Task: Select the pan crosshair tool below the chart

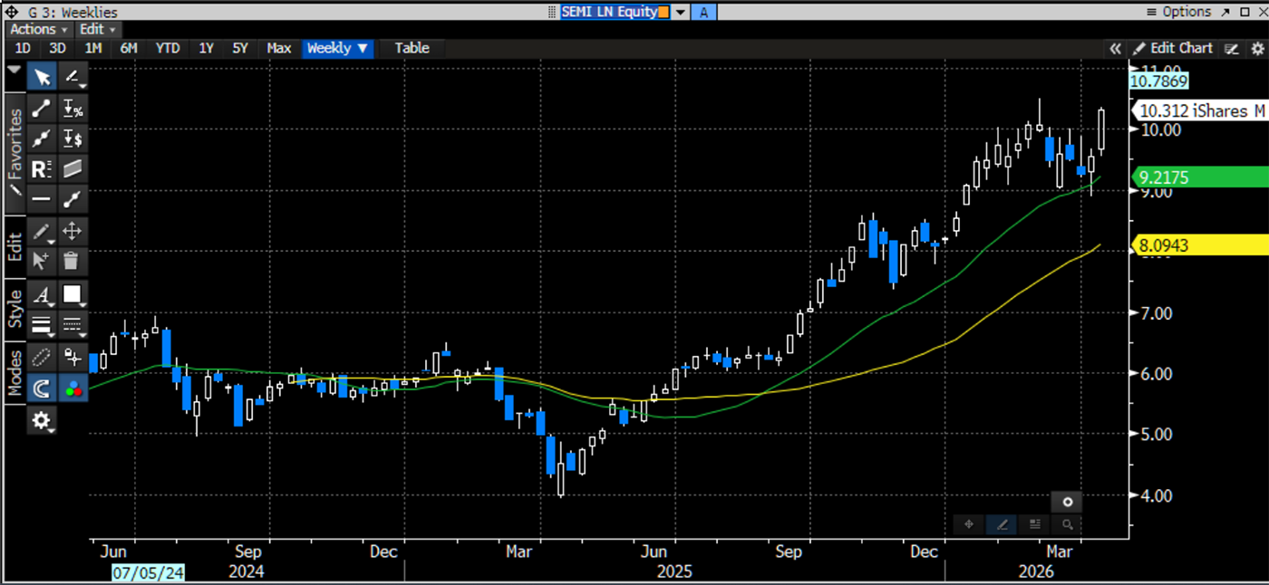Action: pyautogui.click(x=969, y=523)
